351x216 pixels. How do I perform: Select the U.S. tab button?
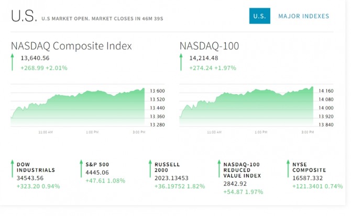coord(259,16)
